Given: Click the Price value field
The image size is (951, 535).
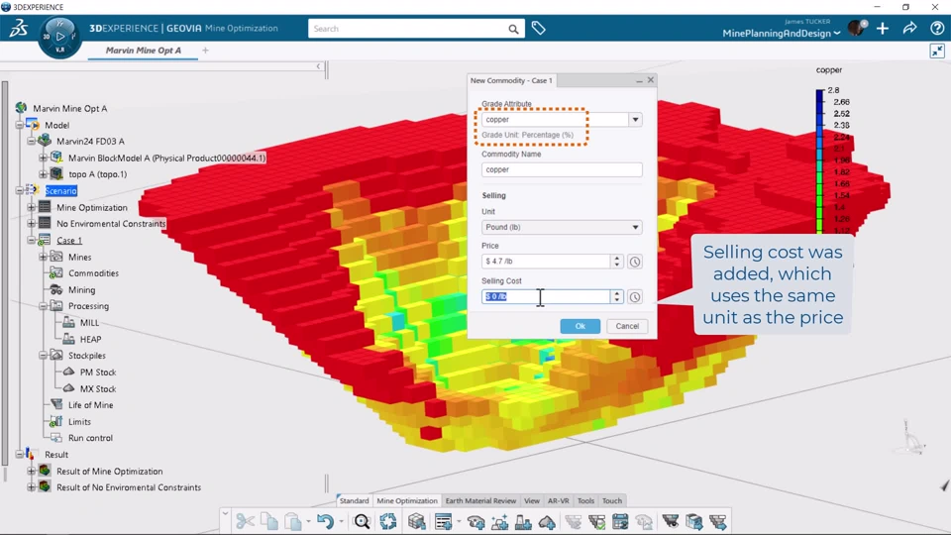Looking at the screenshot, I should pyautogui.click(x=546, y=262).
